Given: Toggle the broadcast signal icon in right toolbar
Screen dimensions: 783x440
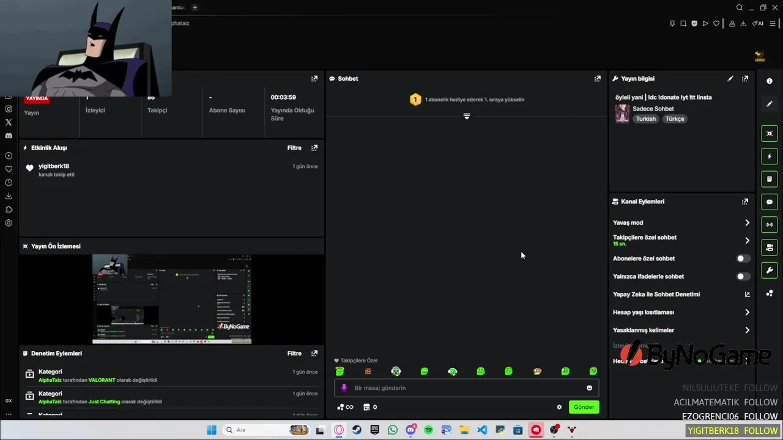Looking at the screenshot, I should (770, 225).
